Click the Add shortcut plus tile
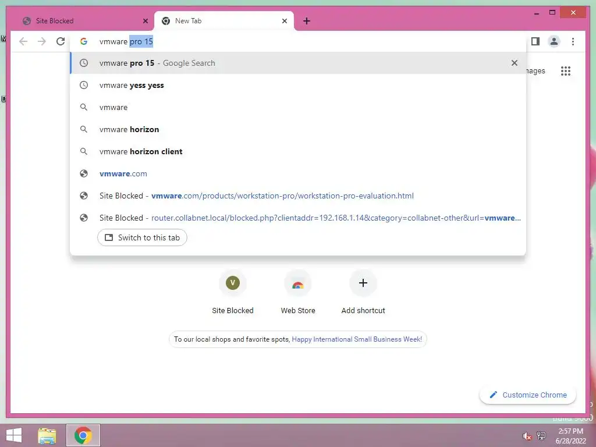The image size is (596, 447). (x=363, y=292)
